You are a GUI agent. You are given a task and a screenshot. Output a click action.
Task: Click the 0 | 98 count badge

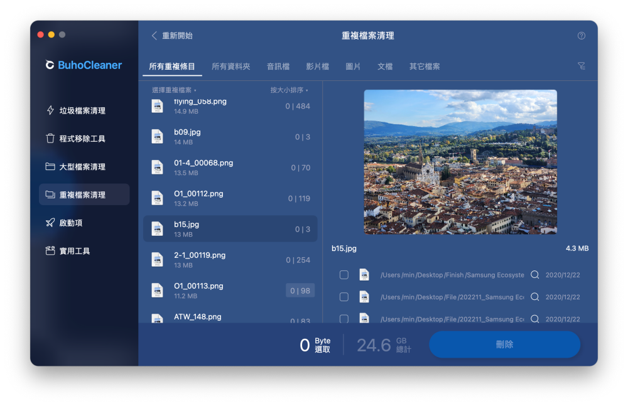click(300, 291)
